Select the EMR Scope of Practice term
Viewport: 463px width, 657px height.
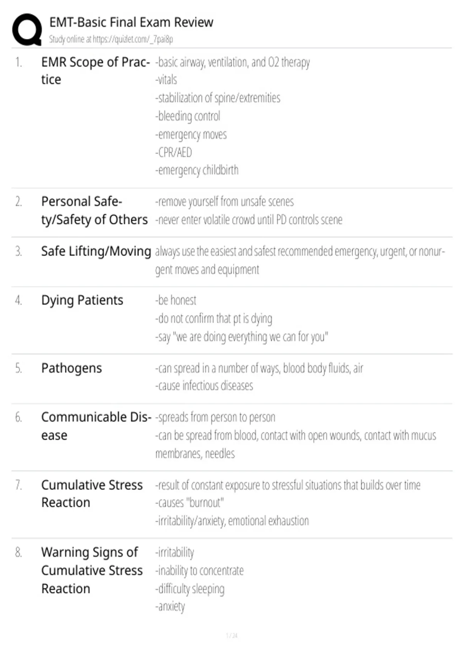(96, 71)
